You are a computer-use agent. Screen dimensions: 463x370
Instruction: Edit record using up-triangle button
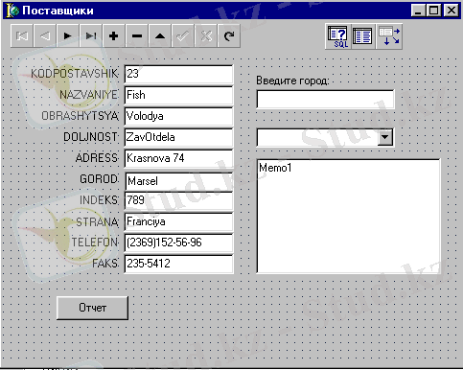pyautogui.click(x=160, y=35)
